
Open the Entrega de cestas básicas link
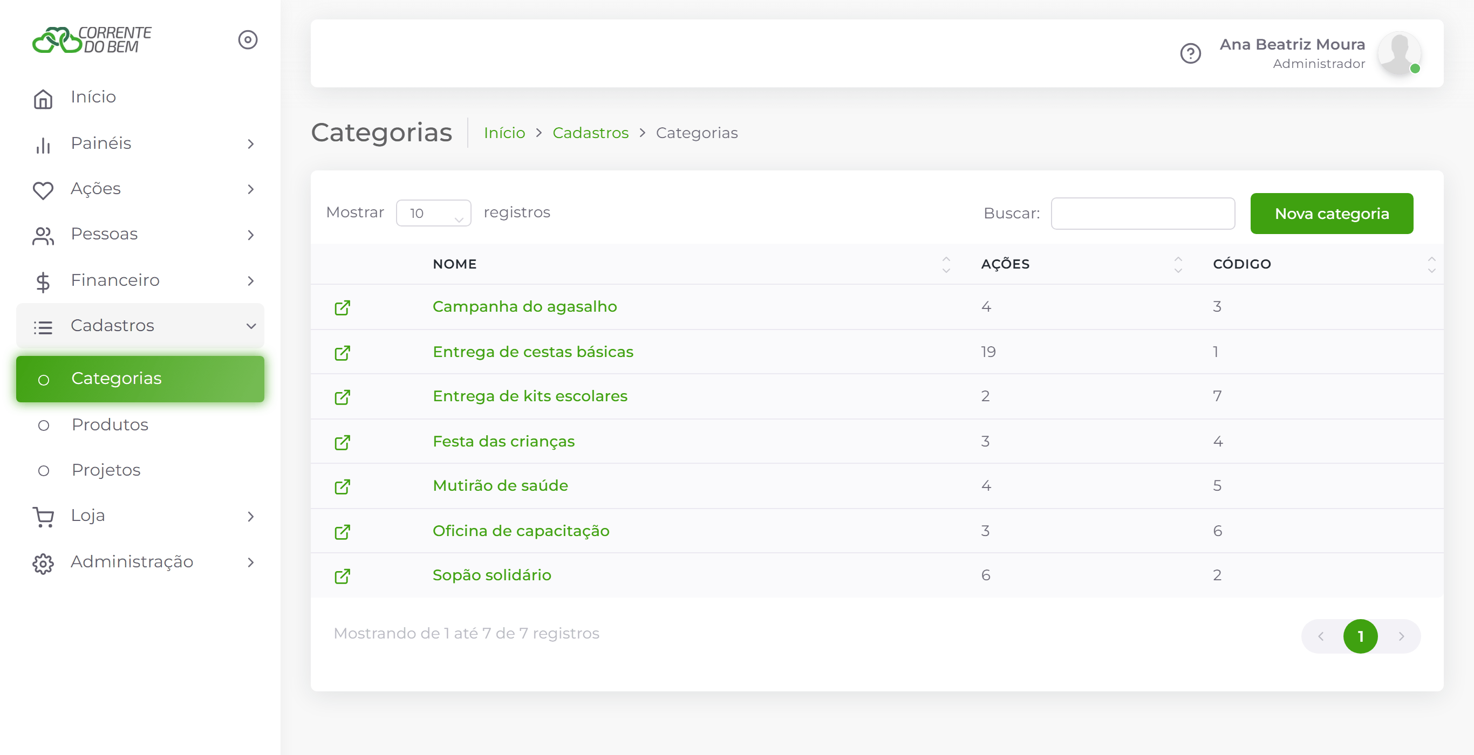[x=533, y=352]
